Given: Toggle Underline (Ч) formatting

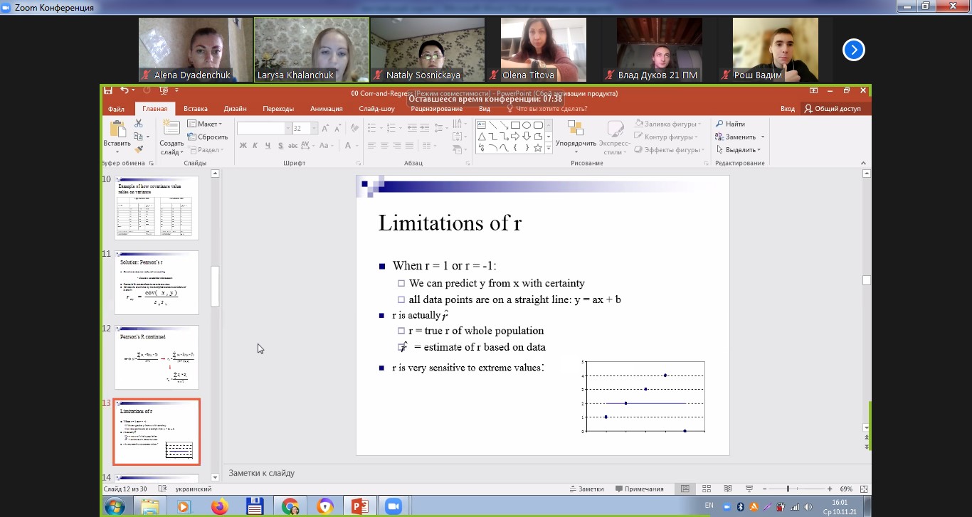Looking at the screenshot, I should (x=268, y=146).
